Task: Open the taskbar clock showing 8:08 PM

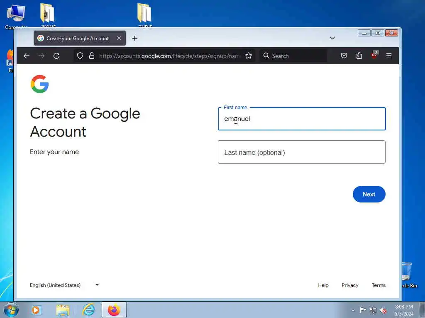Action: pyautogui.click(x=404, y=310)
